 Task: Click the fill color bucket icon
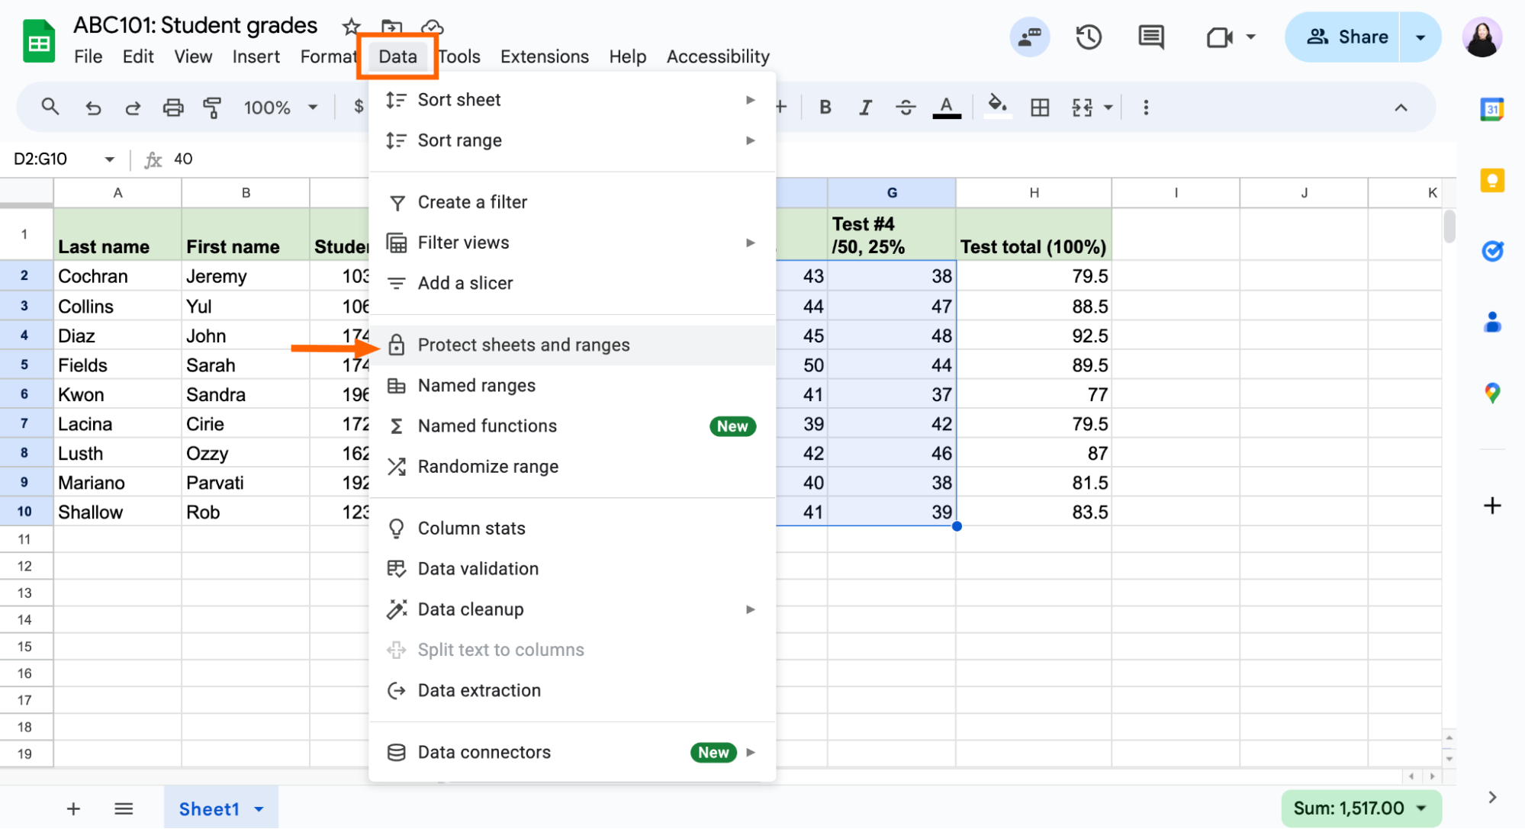pyautogui.click(x=997, y=106)
